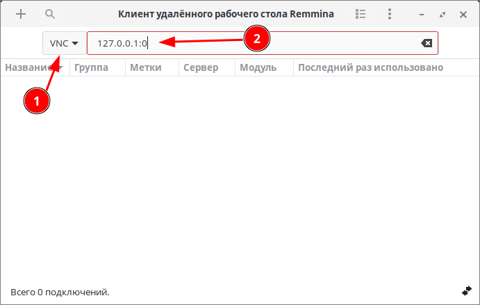Sort by the Название column header
The width and height of the screenshot is (480, 305).
pos(31,67)
